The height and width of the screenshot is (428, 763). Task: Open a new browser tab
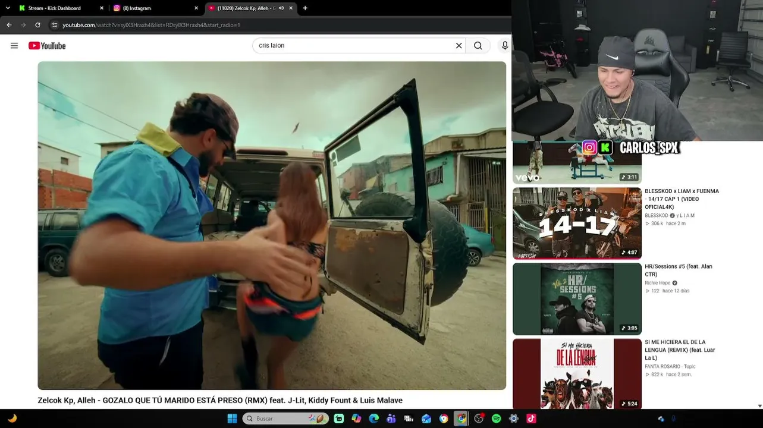point(305,8)
